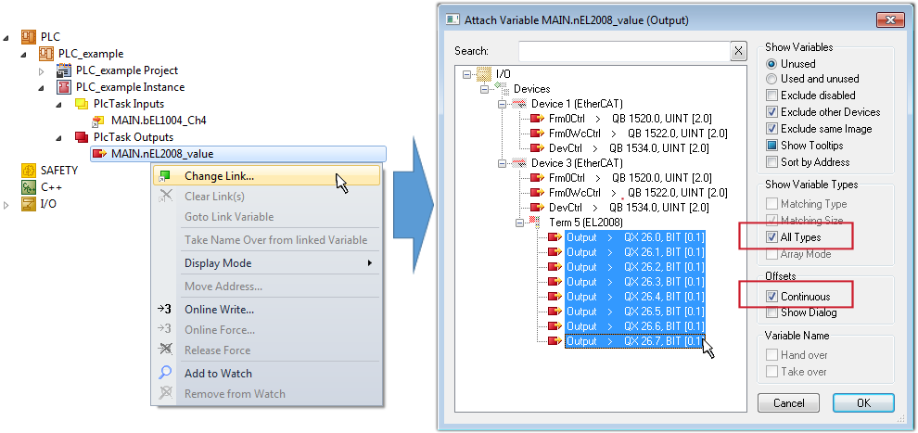Click the C++ node icon

coord(28,186)
